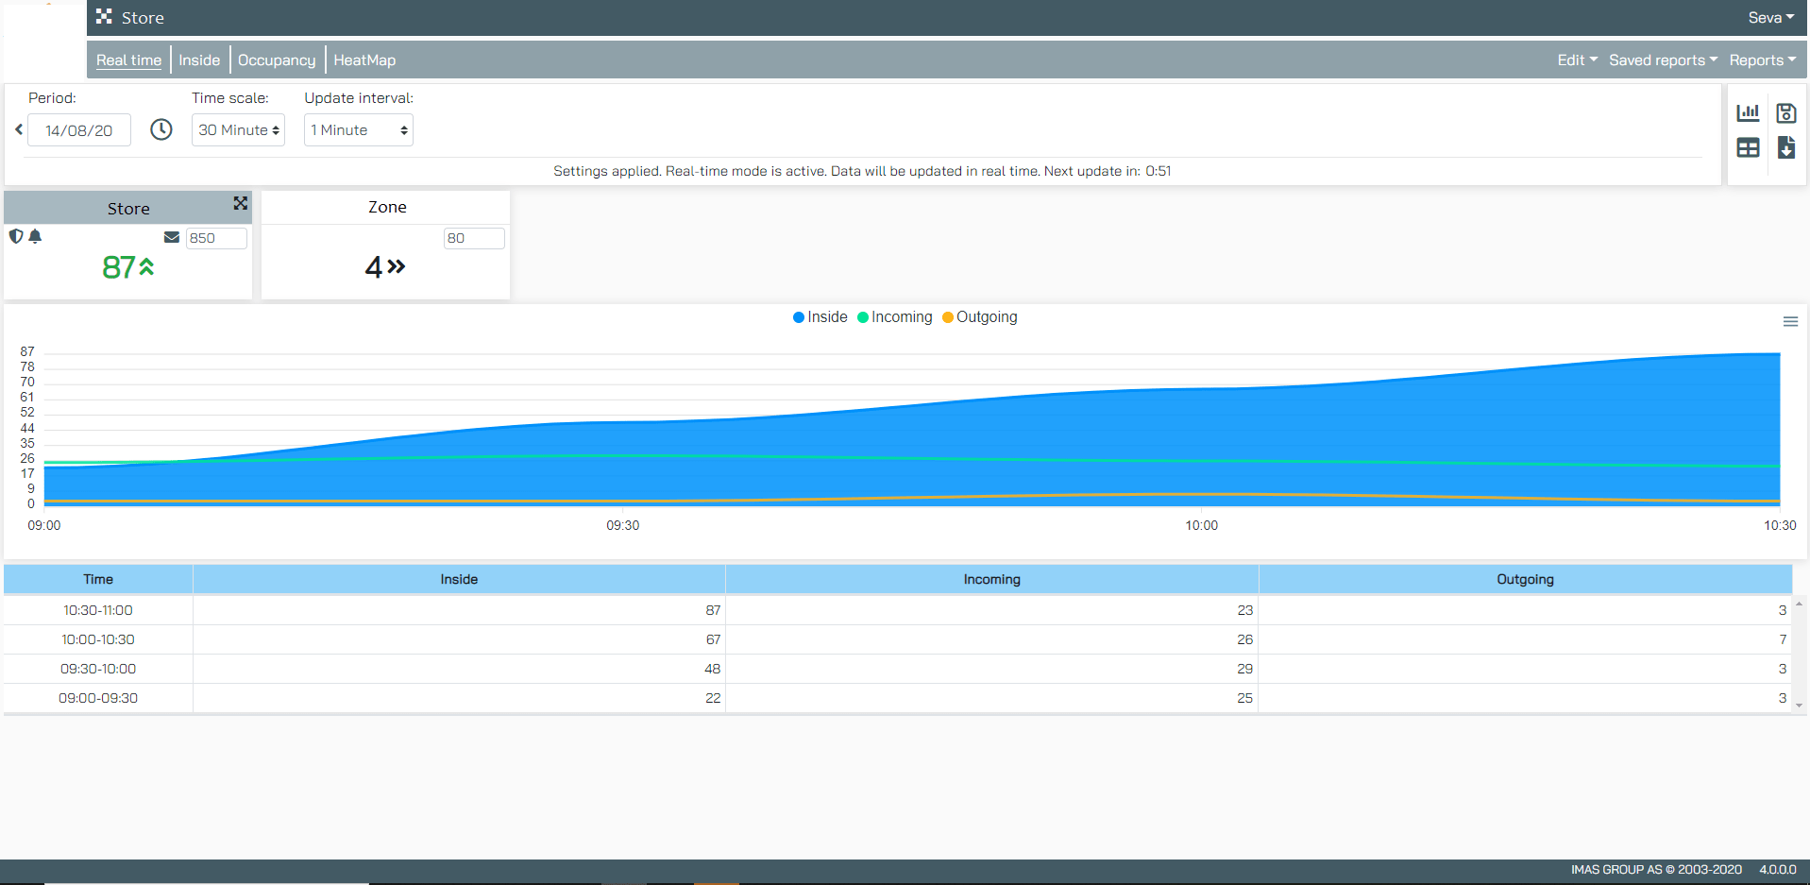Open the bell notification icon in Store panel
Image resolution: width=1810 pixels, height=885 pixels.
click(36, 236)
